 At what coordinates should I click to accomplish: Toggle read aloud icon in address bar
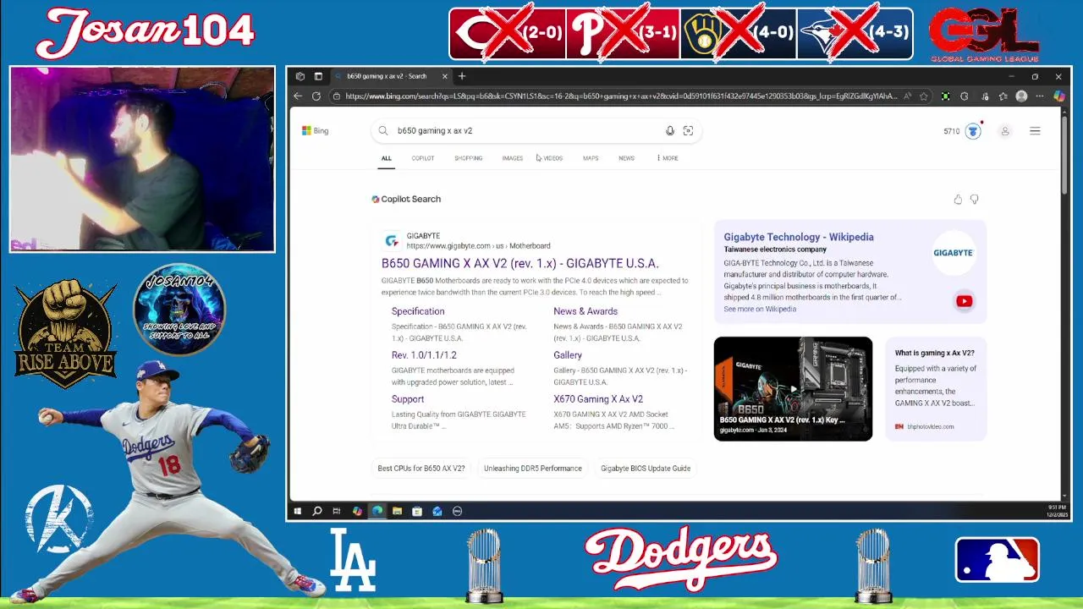[x=907, y=96]
